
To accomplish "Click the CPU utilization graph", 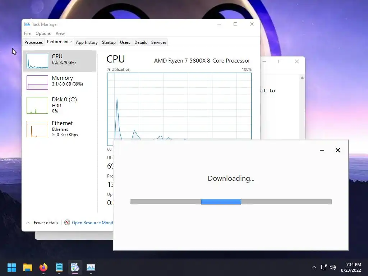I will tap(179, 106).
